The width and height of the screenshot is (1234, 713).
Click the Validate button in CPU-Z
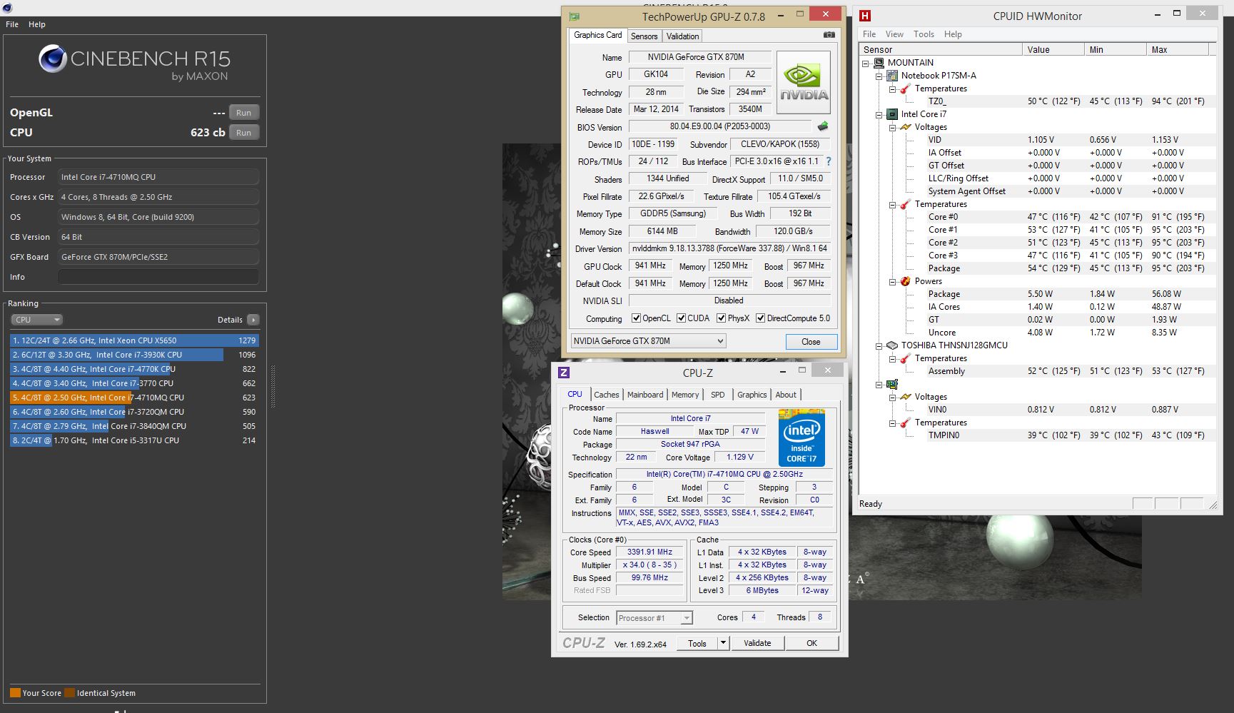[757, 643]
